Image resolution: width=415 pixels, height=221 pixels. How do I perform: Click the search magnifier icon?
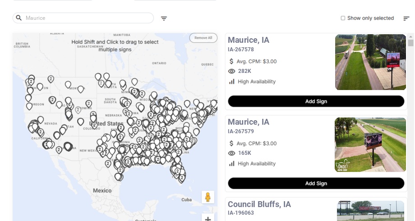19,18
